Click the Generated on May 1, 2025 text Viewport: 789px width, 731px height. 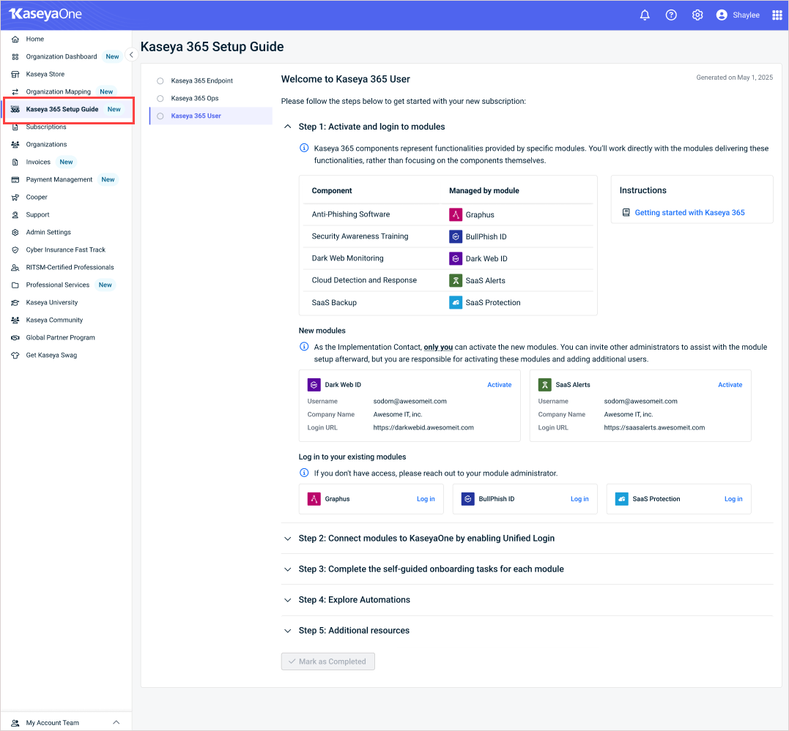734,78
